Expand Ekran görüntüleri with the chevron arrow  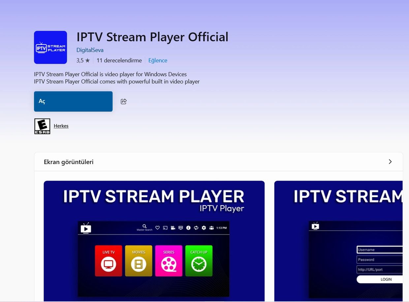click(390, 162)
